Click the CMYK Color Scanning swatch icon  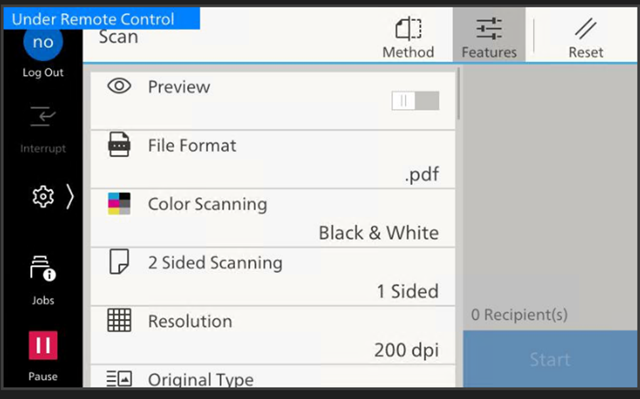[x=119, y=203]
